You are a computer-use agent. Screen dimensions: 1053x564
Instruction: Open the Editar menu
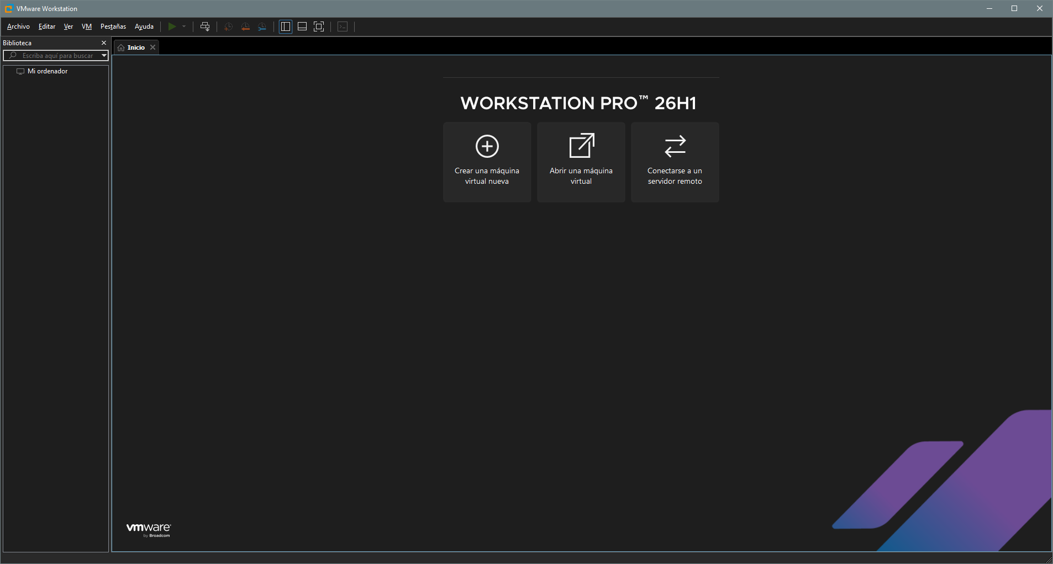click(x=47, y=26)
